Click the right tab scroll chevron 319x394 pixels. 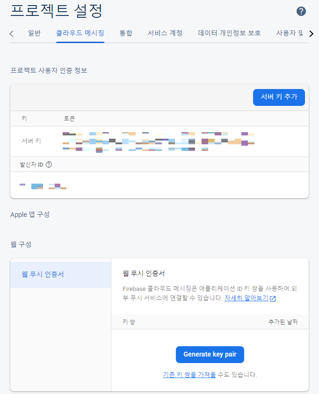pos(311,34)
